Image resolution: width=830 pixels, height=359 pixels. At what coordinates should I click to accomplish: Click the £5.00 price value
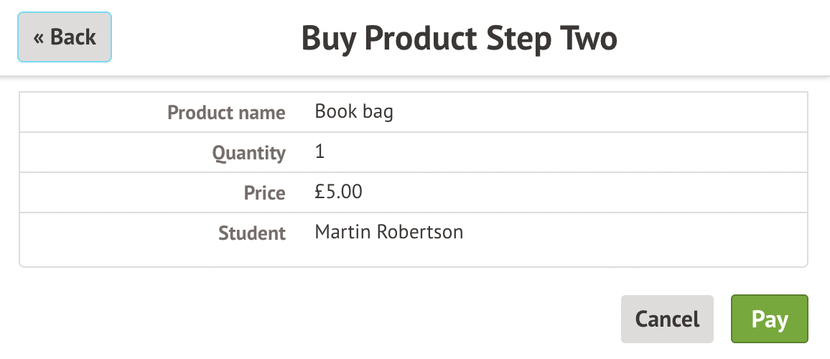(339, 192)
